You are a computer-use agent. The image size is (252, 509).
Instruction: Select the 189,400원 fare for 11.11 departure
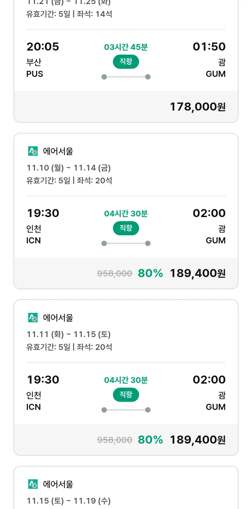click(x=198, y=440)
